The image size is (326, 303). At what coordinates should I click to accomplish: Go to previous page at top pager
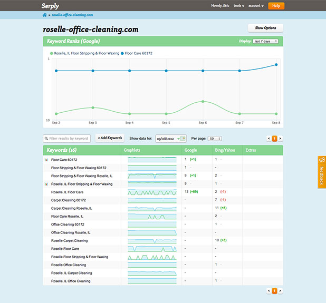(269, 139)
